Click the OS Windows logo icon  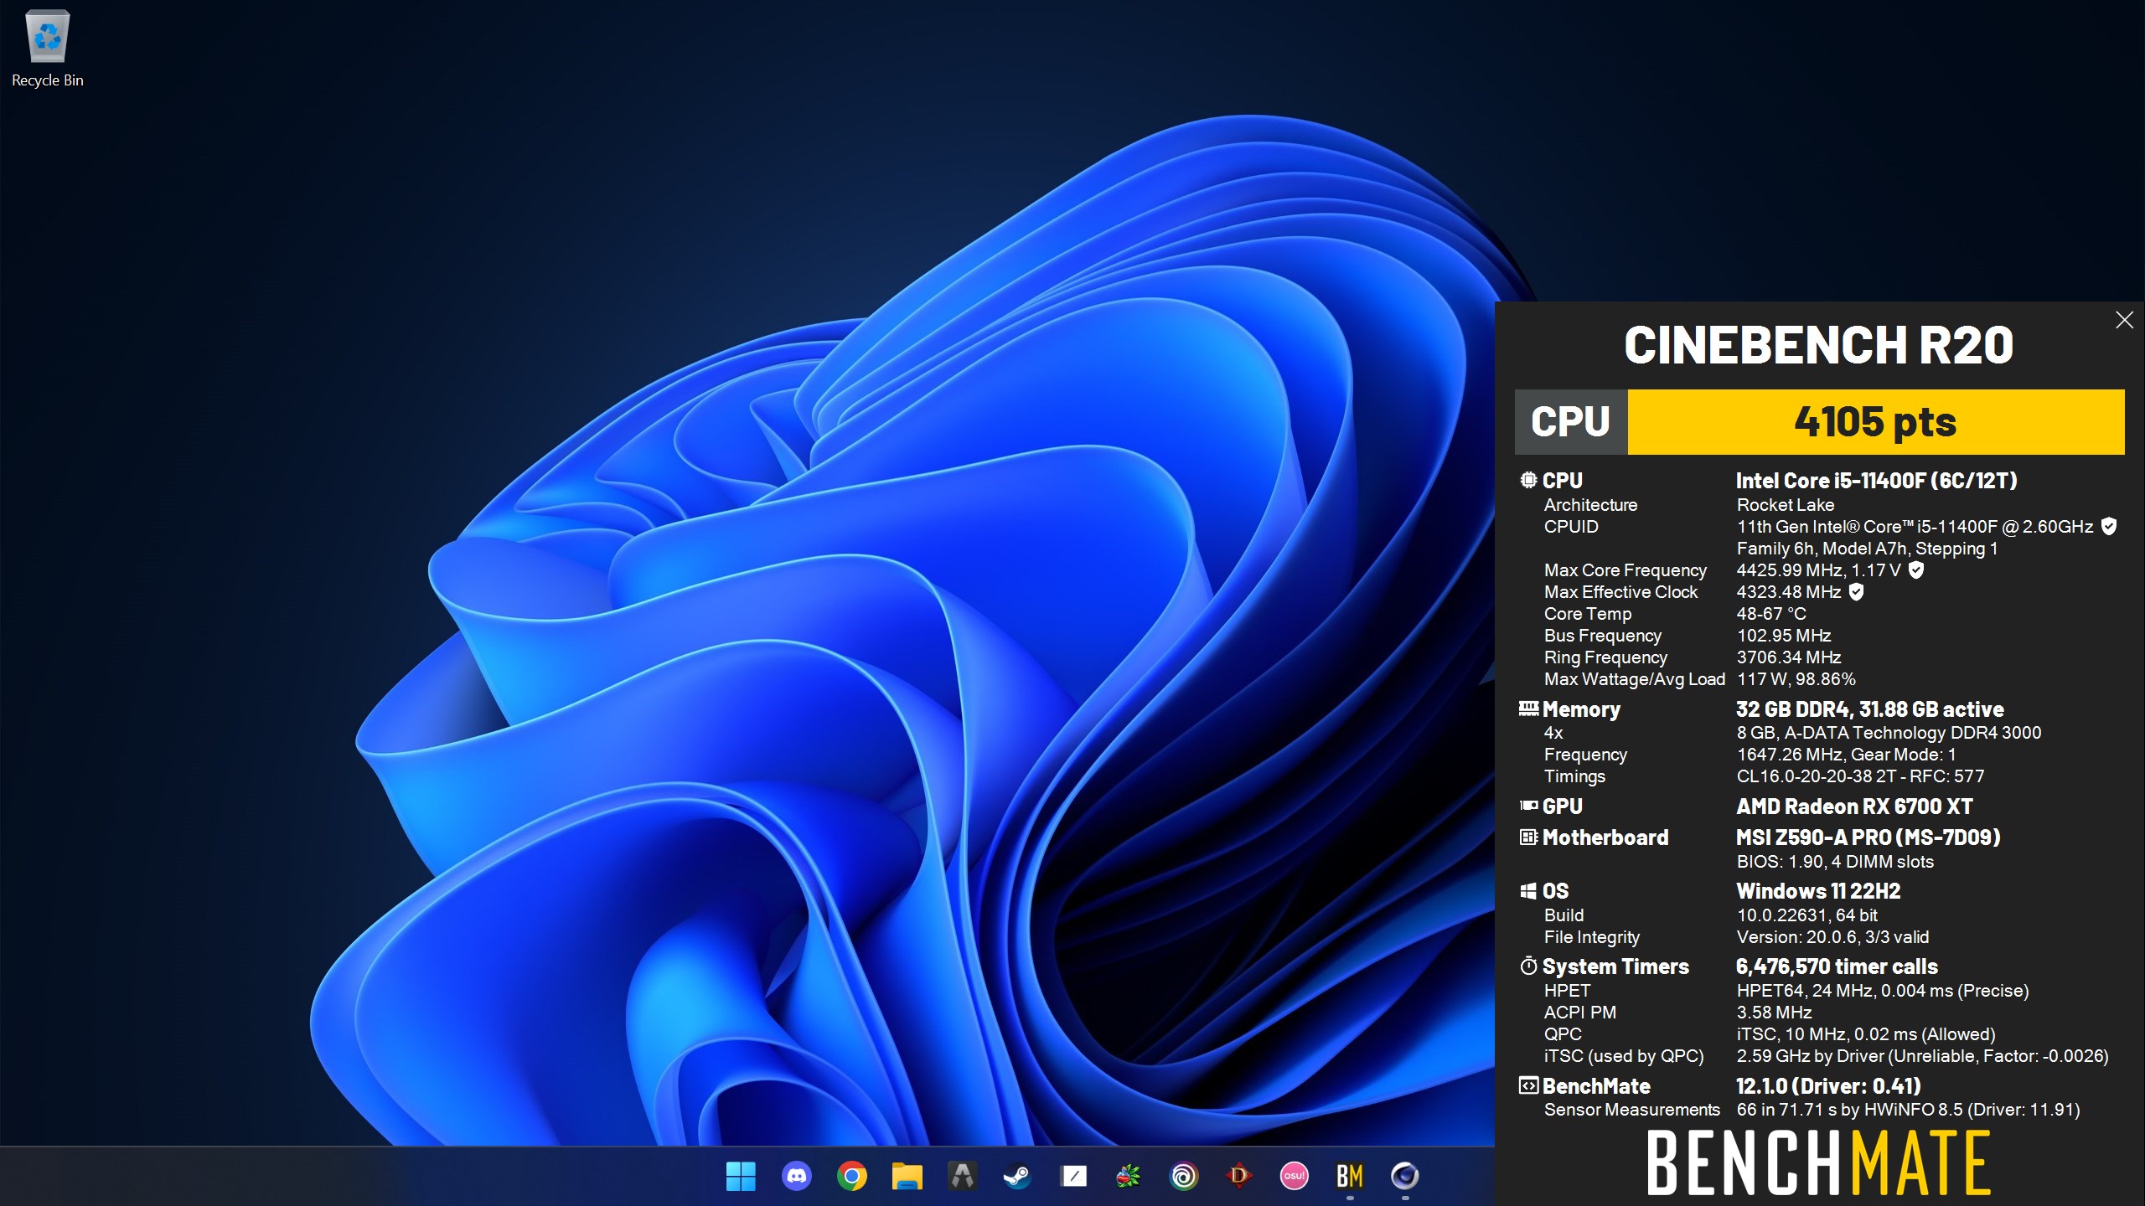(1528, 890)
